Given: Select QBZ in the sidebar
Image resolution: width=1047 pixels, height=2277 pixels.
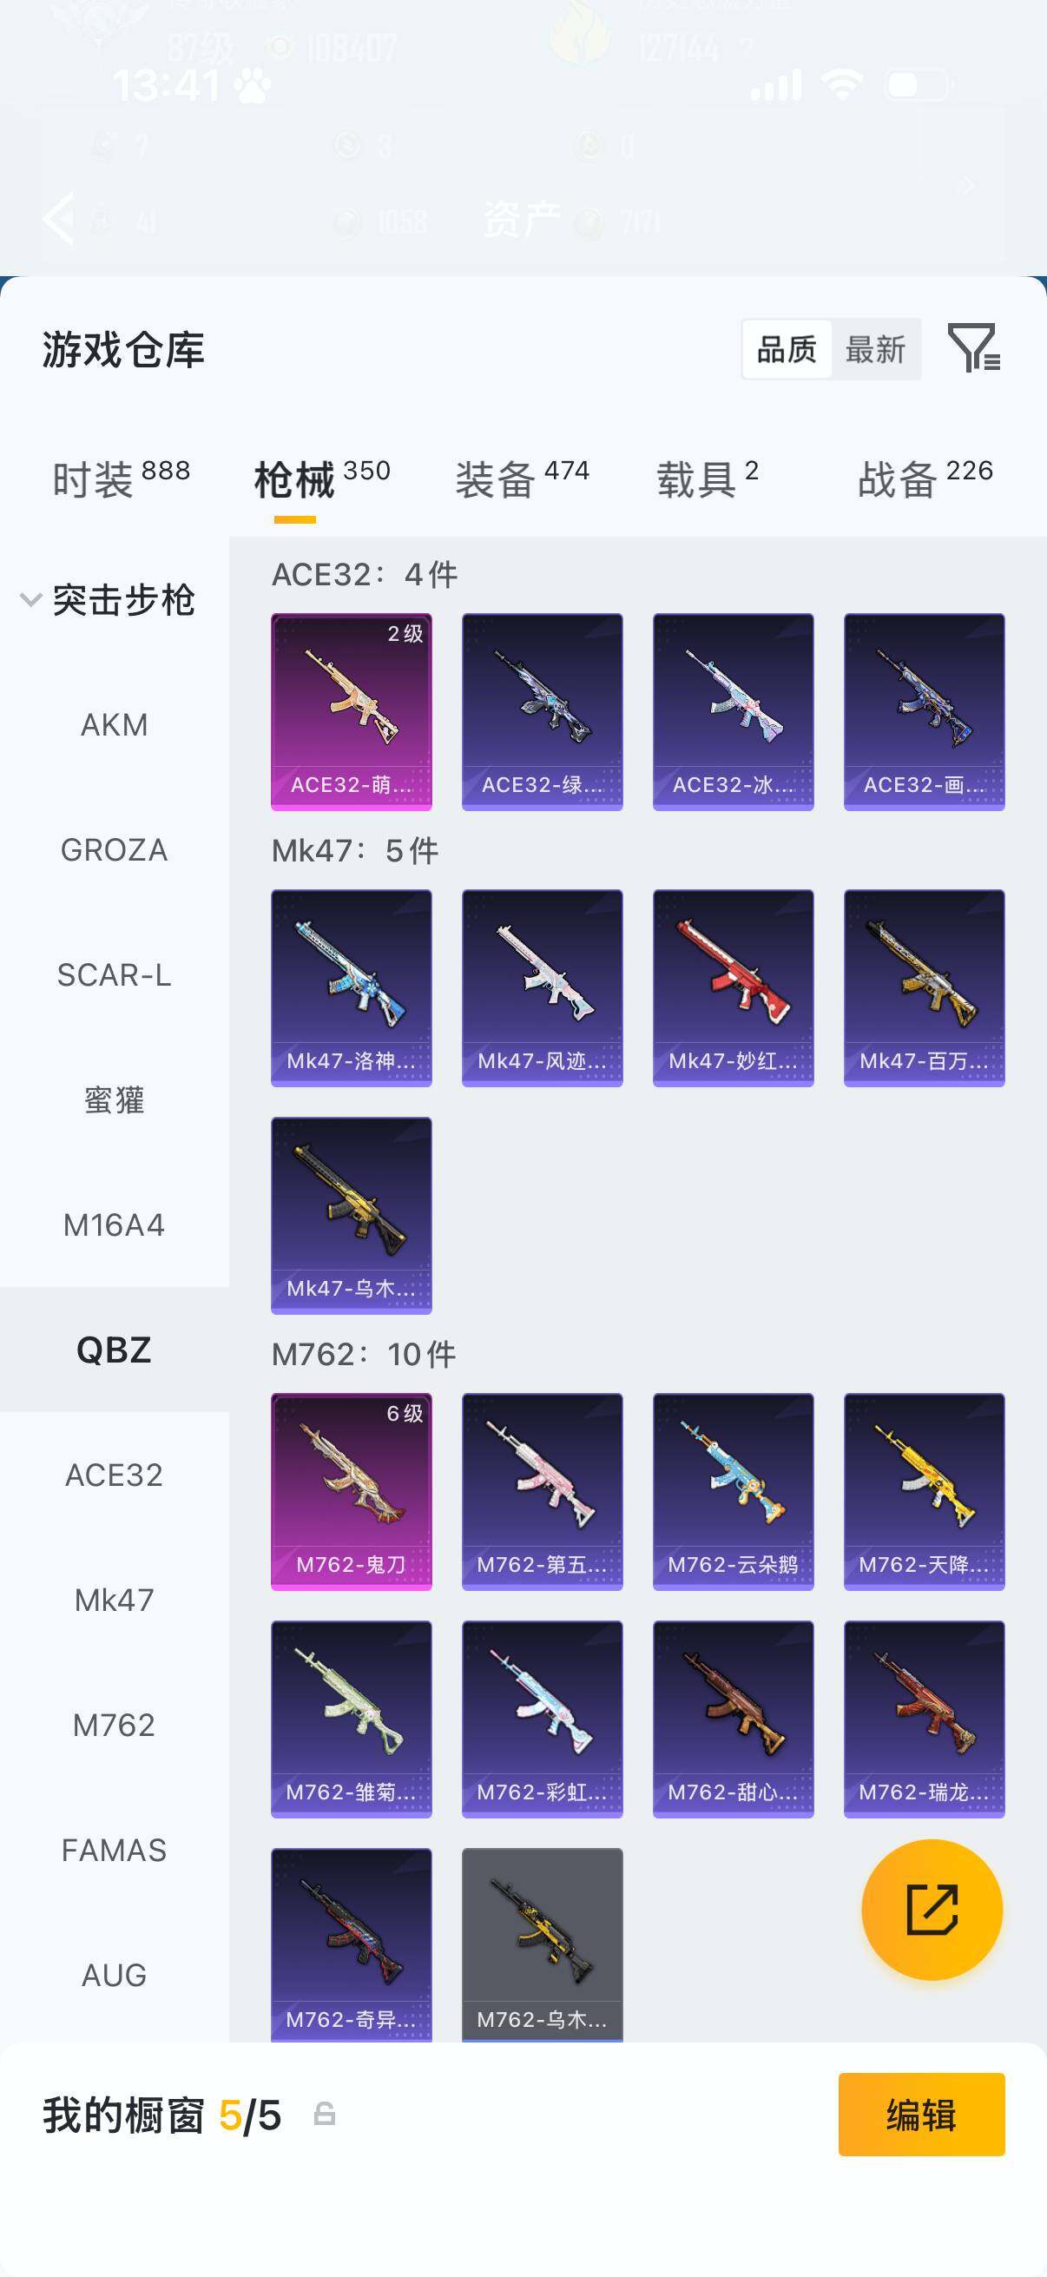Looking at the screenshot, I should (114, 1350).
